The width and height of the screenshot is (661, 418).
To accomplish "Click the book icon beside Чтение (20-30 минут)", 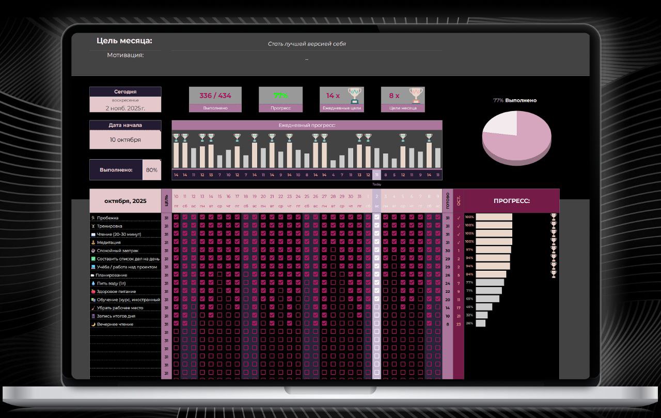I will click(x=93, y=235).
